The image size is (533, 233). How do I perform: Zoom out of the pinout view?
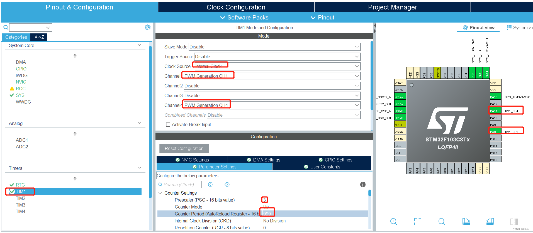click(442, 222)
